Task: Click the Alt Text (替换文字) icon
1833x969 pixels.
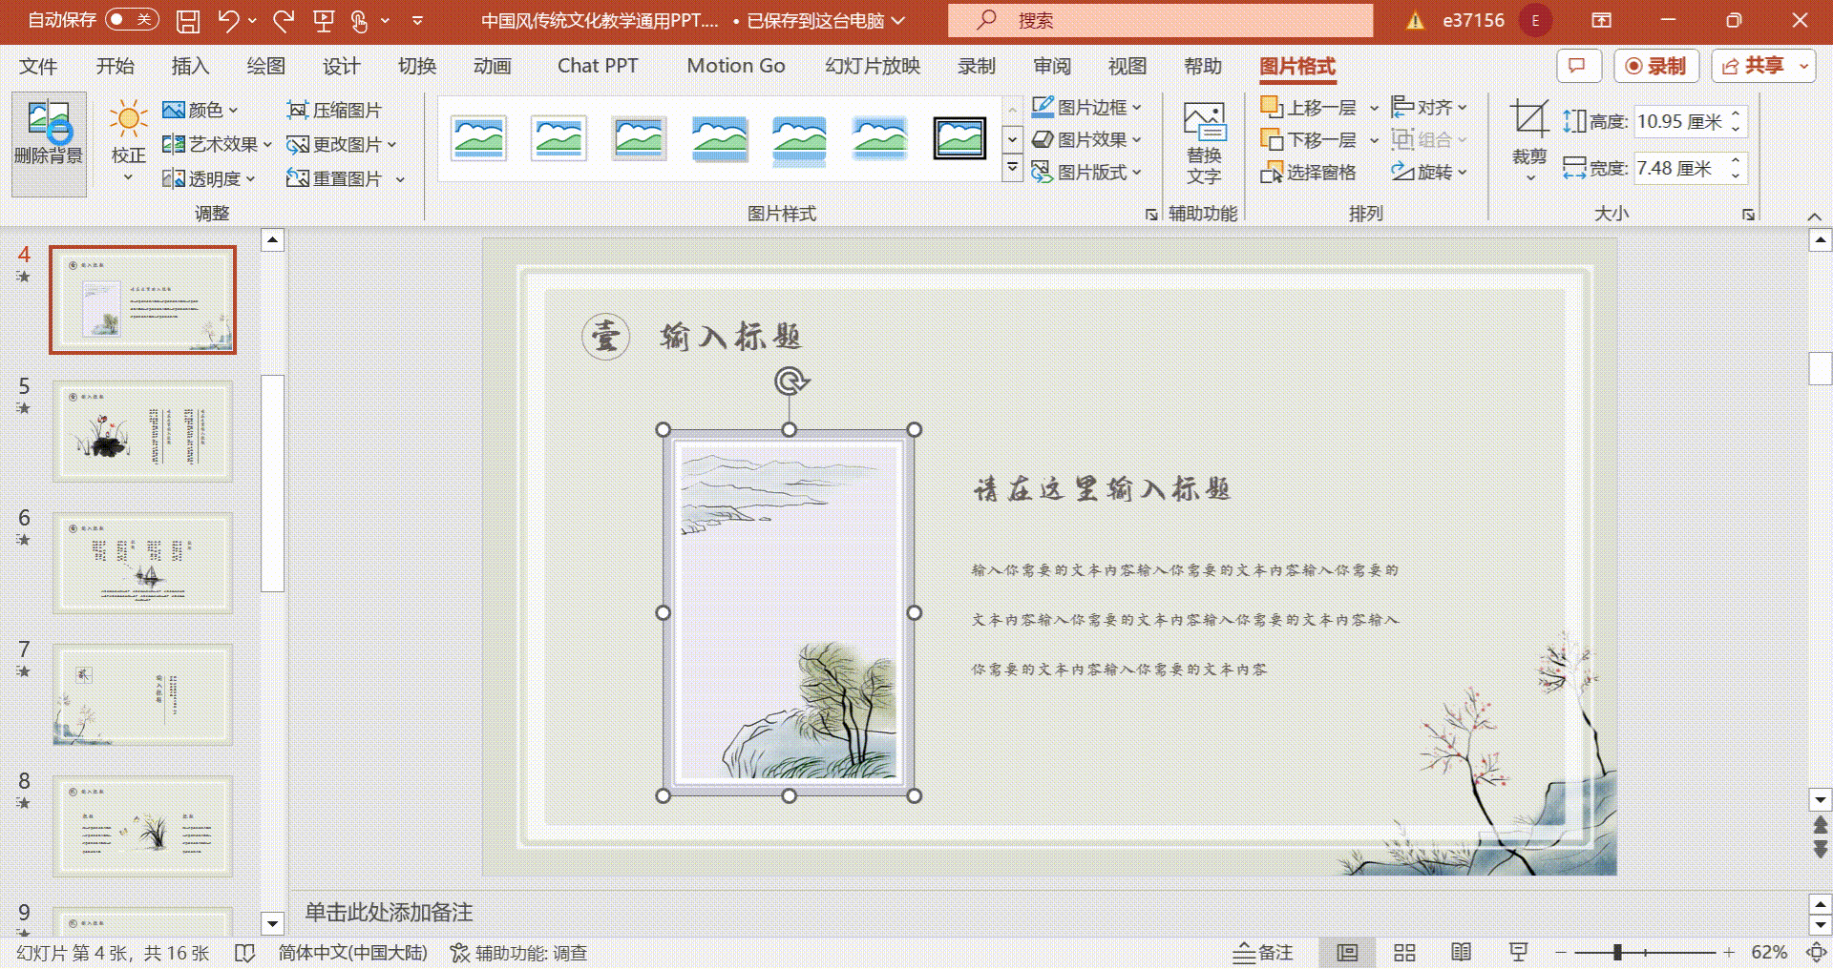Action: (x=1204, y=143)
